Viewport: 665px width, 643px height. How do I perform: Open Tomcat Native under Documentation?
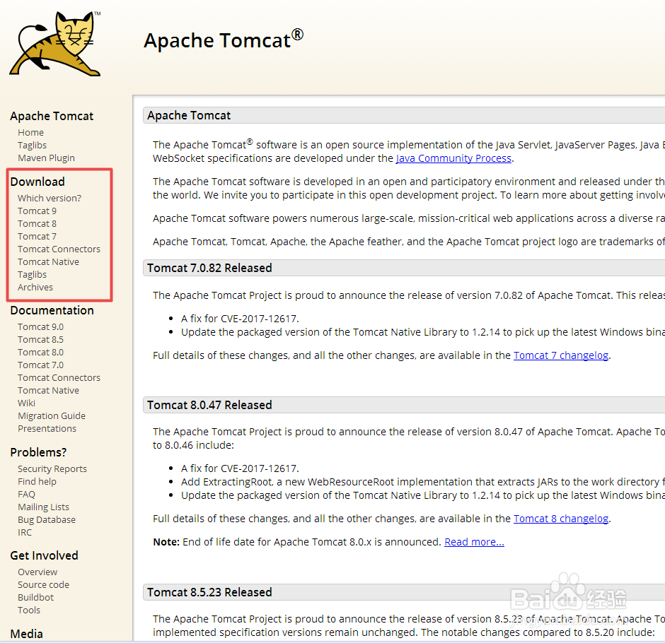[48, 391]
